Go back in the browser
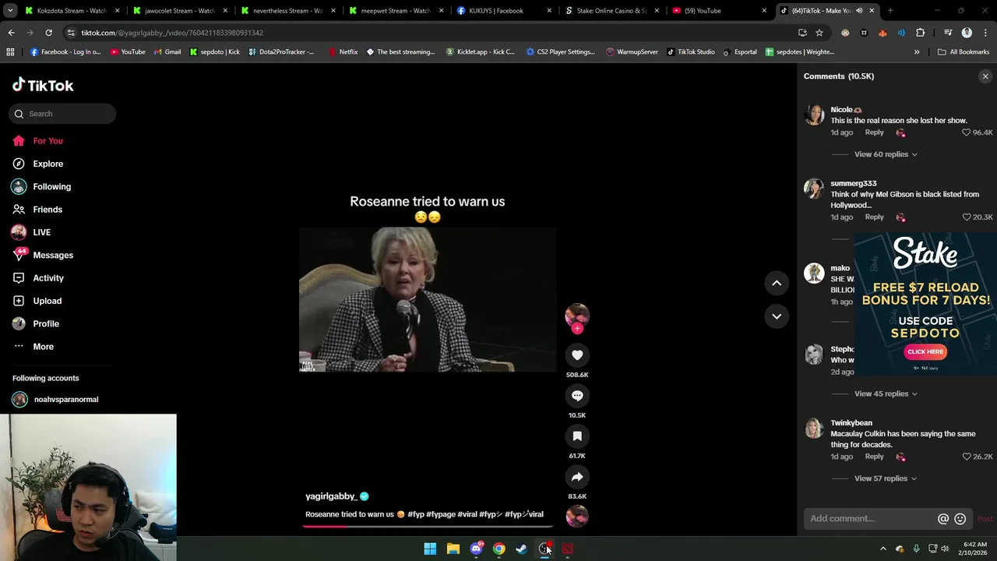 tap(11, 33)
